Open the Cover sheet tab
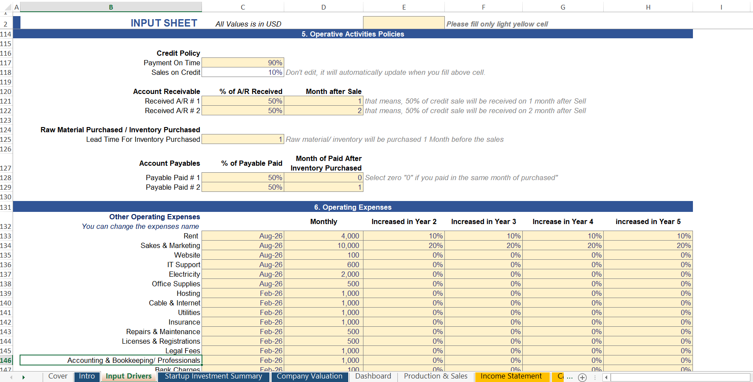 click(57, 376)
